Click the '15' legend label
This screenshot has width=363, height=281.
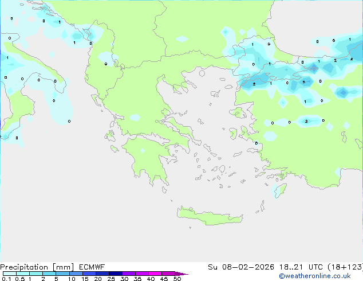pos(85,279)
